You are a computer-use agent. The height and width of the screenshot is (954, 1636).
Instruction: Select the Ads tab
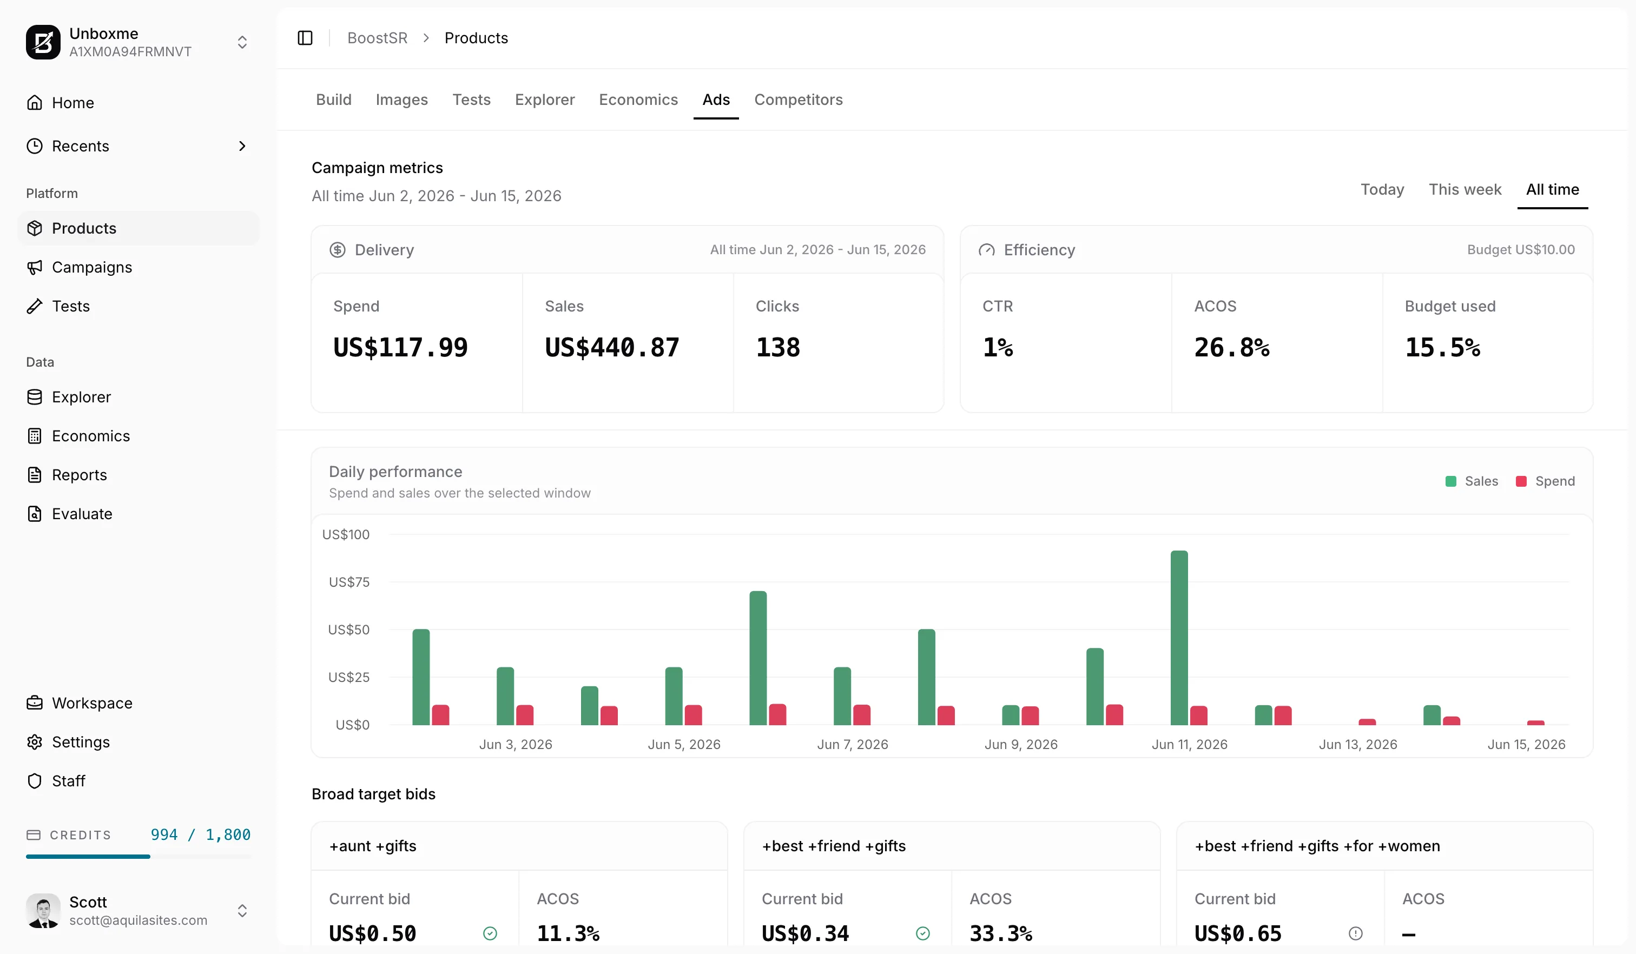pos(716,100)
